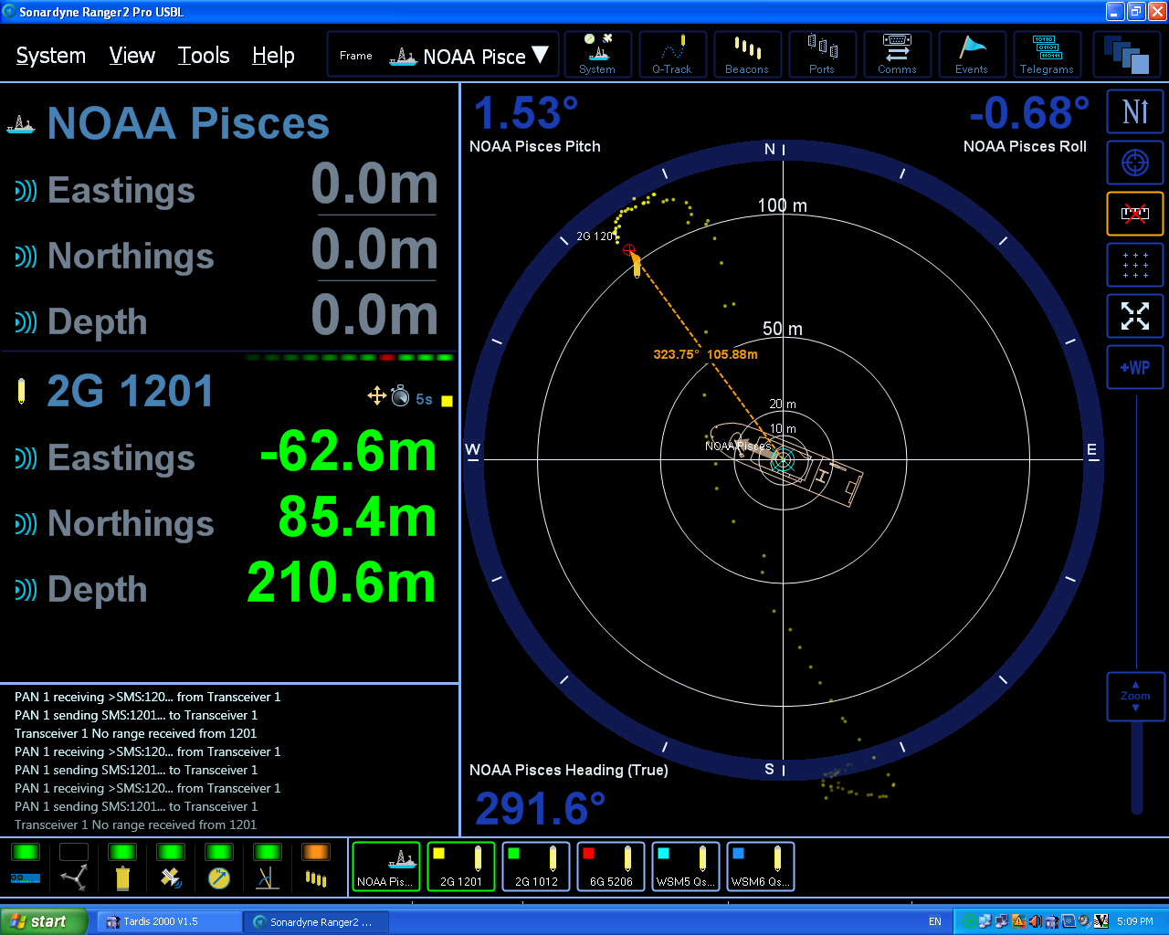Click the NOAA Pisces pitch value 1.53°
Viewport: 1169px width, 935px height.
pyautogui.click(x=526, y=113)
